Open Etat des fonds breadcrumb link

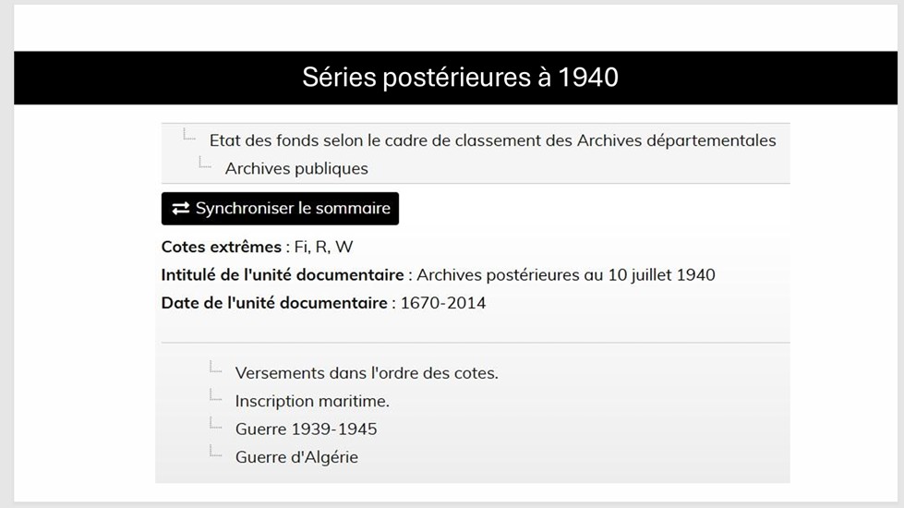[x=492, y=140]
